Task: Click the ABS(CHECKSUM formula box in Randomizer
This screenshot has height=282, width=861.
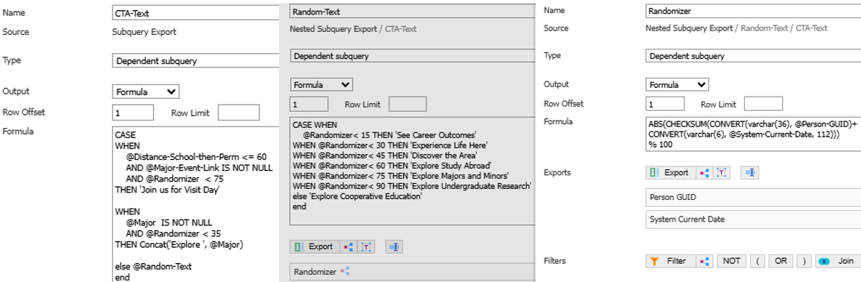Action: [x=753, y=134]
